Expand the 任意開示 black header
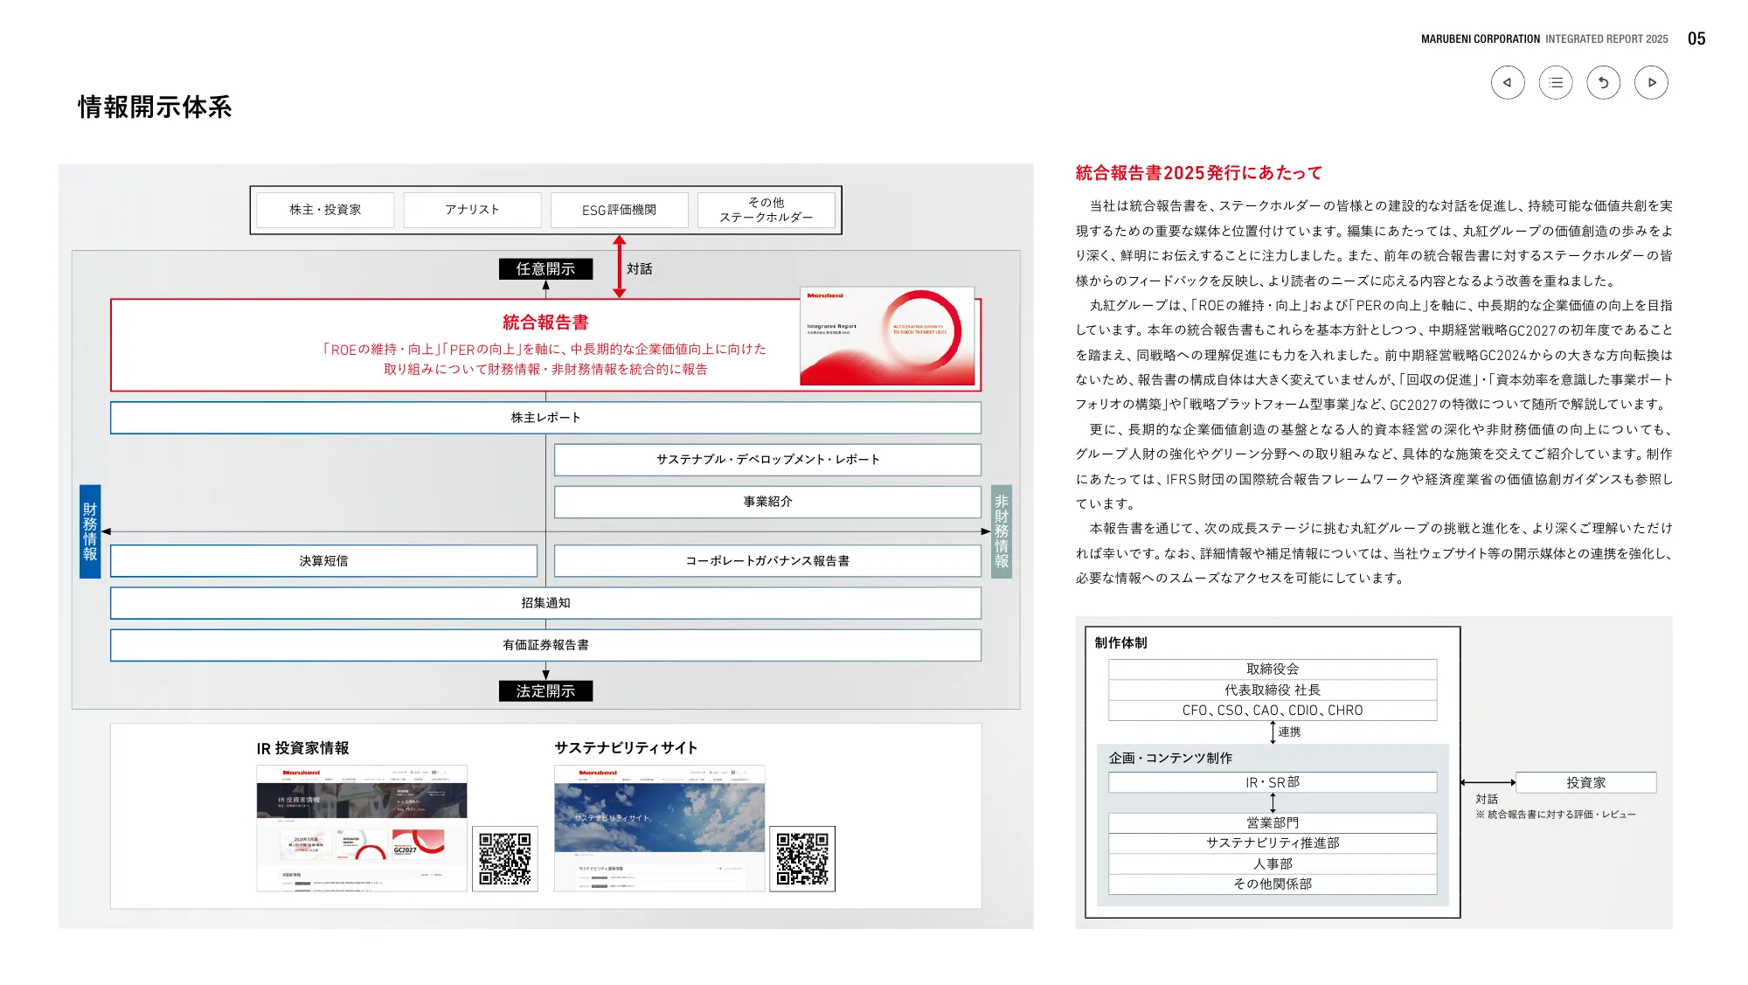 [545, 269]
